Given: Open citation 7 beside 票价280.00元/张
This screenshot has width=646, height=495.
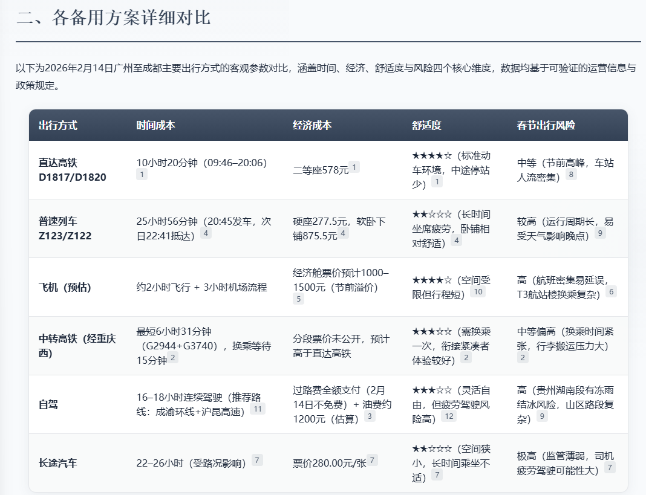Looking at the screenshot, I should coord(372,461).
